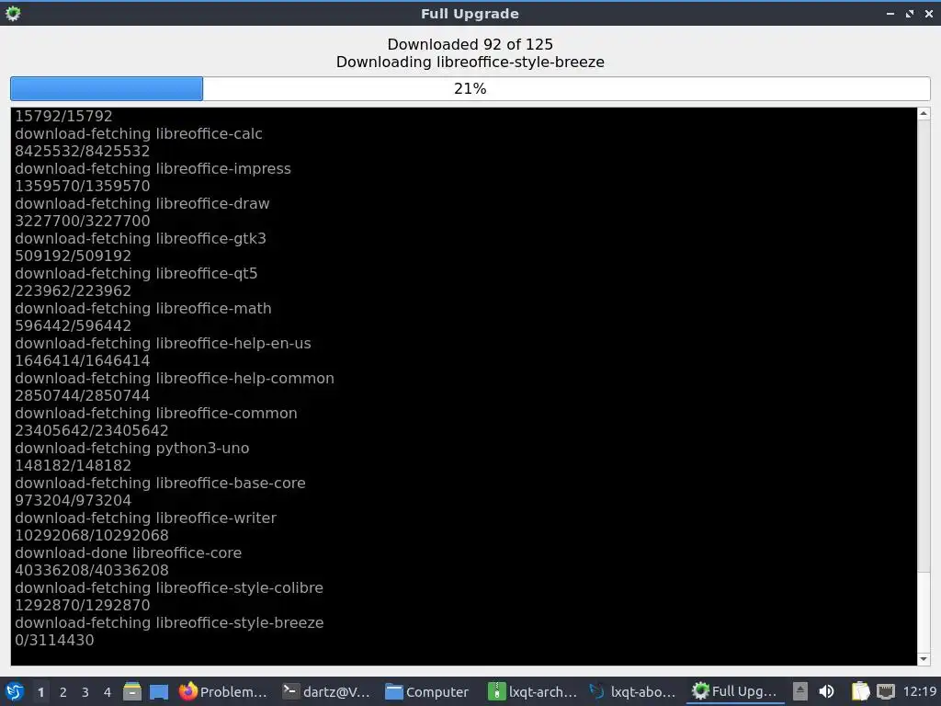Open the Computer file manager window

(427, 691)
